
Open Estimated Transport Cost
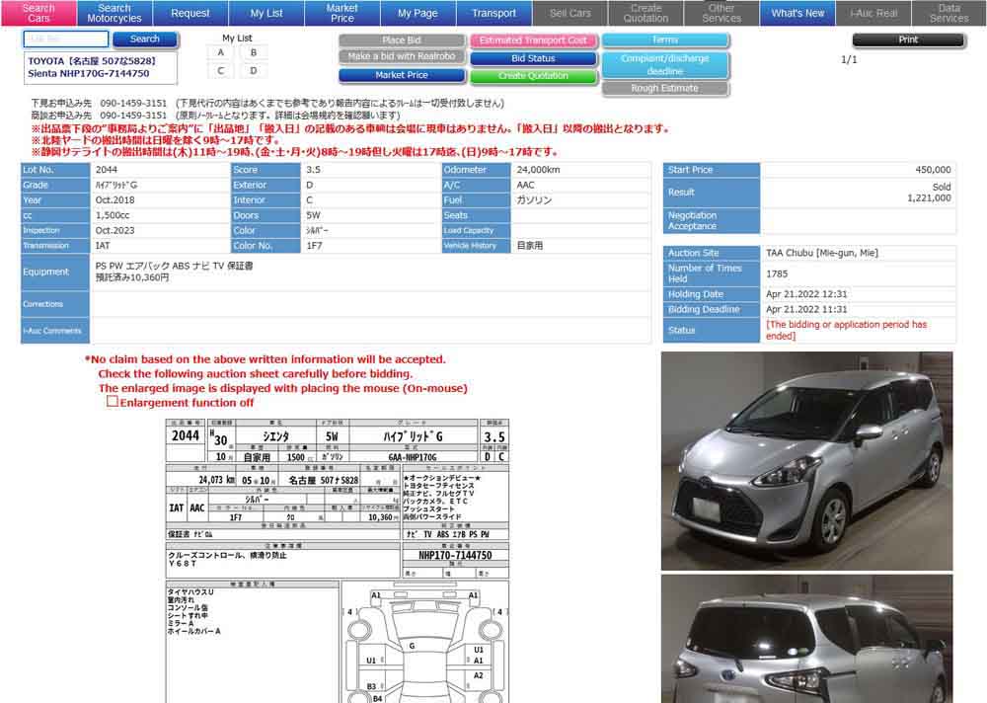pos(533,40)
